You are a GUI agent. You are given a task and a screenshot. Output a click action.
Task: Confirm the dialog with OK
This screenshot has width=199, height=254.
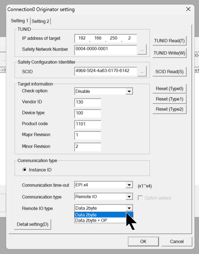143,242
